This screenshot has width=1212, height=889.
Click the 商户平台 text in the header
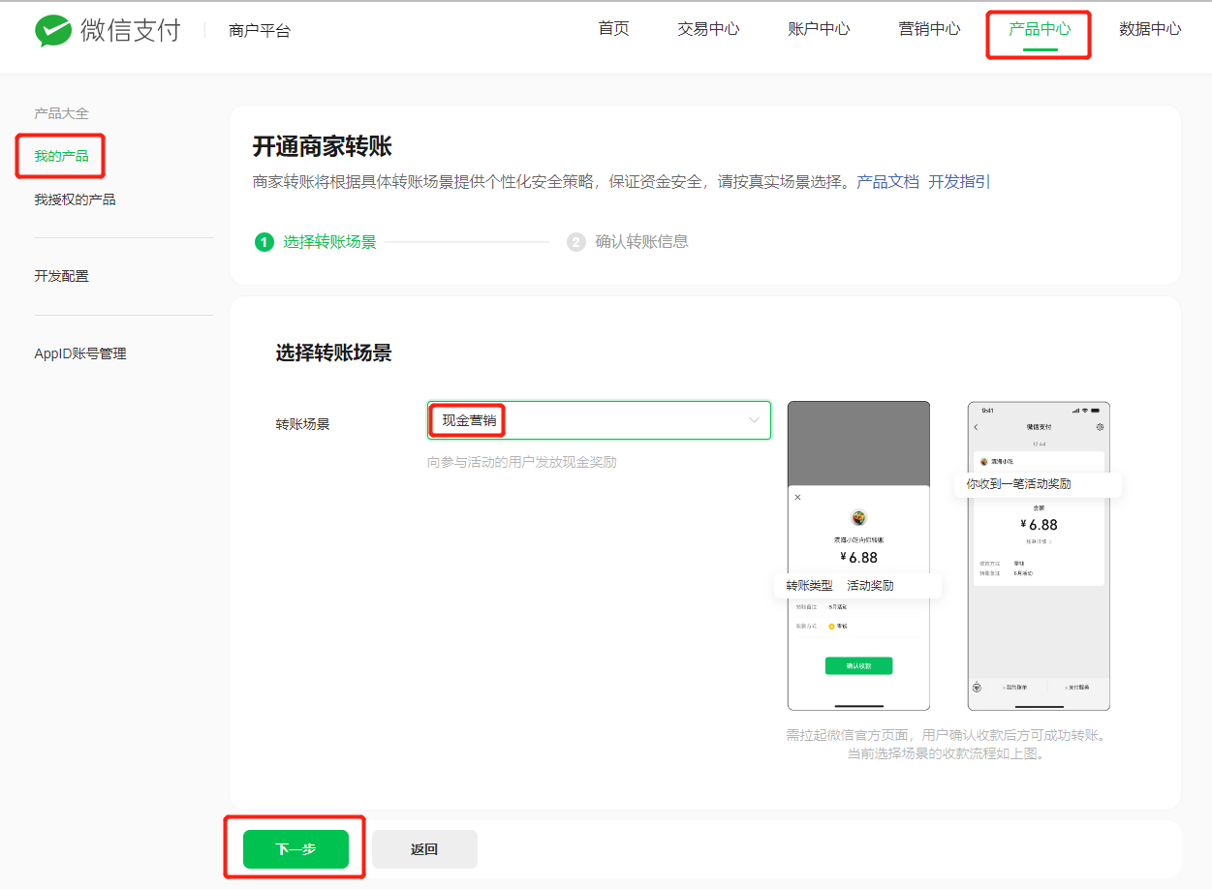coord(260,31)
